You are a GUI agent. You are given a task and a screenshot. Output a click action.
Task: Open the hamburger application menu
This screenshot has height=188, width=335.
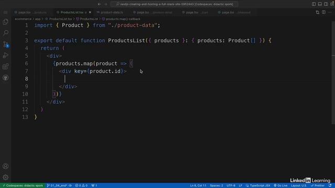click(6, 13)
